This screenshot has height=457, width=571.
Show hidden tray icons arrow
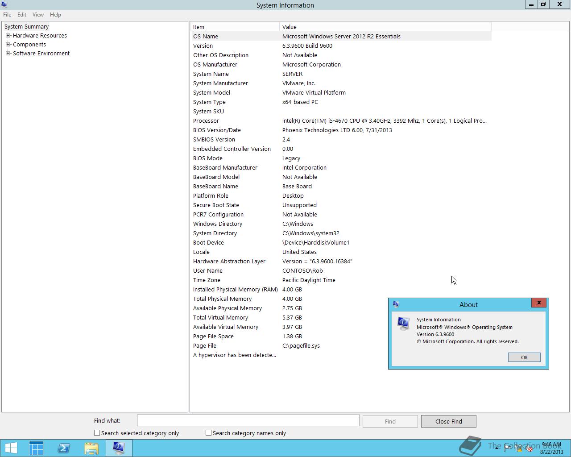click(497, 448)
